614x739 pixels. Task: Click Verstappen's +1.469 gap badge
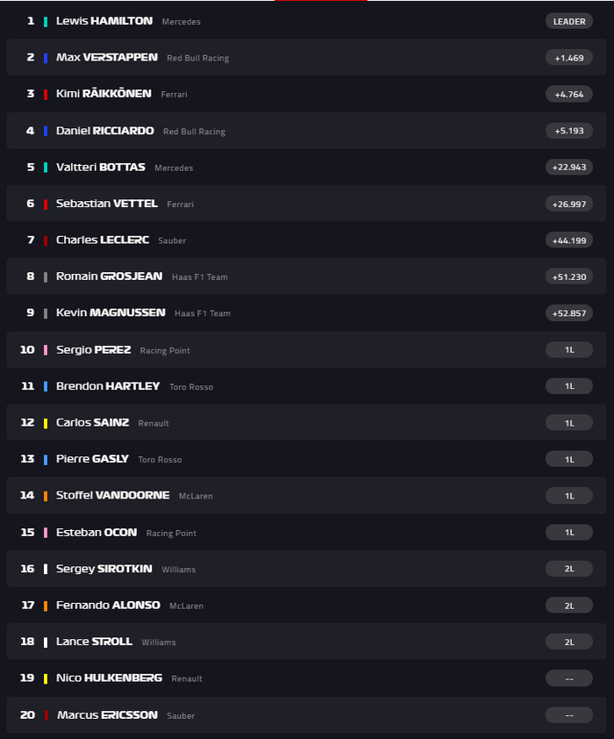point(568,57)
